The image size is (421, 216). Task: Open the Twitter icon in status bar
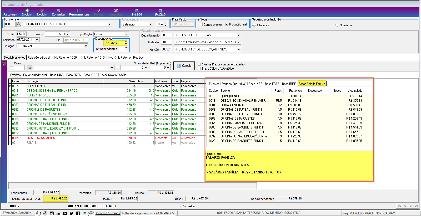tap(72, 213)
